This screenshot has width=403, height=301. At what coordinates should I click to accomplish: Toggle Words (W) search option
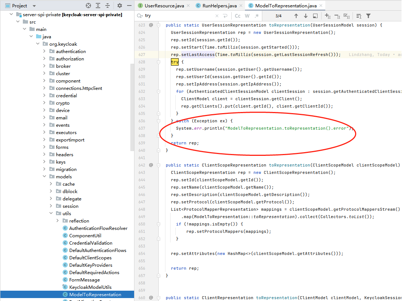247,16
